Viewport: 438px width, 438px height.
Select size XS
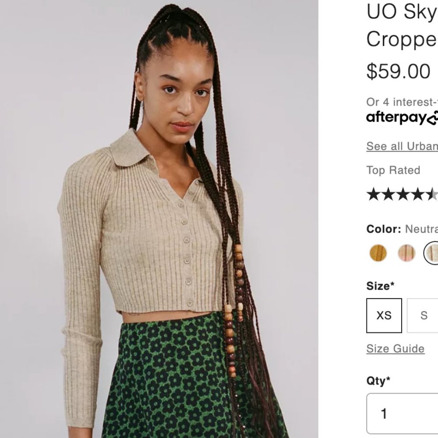pyautogui.click(x=384, y=315)
